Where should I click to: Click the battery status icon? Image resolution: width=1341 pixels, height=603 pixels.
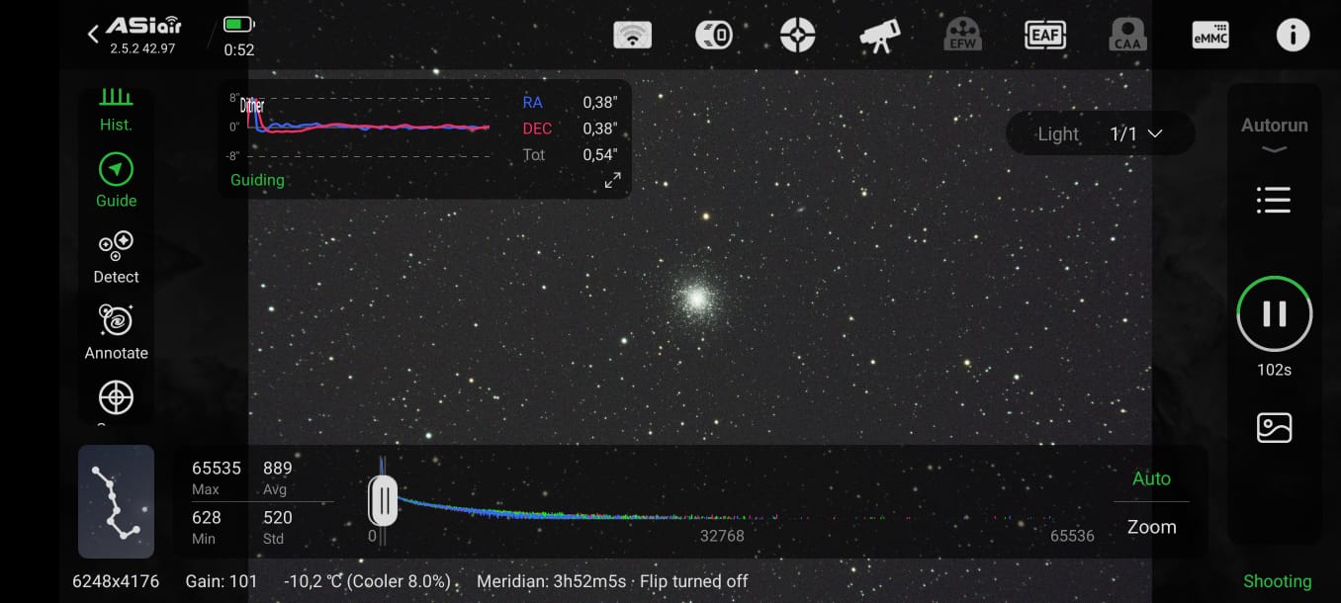pyautogui.click(x=237, y=24)
